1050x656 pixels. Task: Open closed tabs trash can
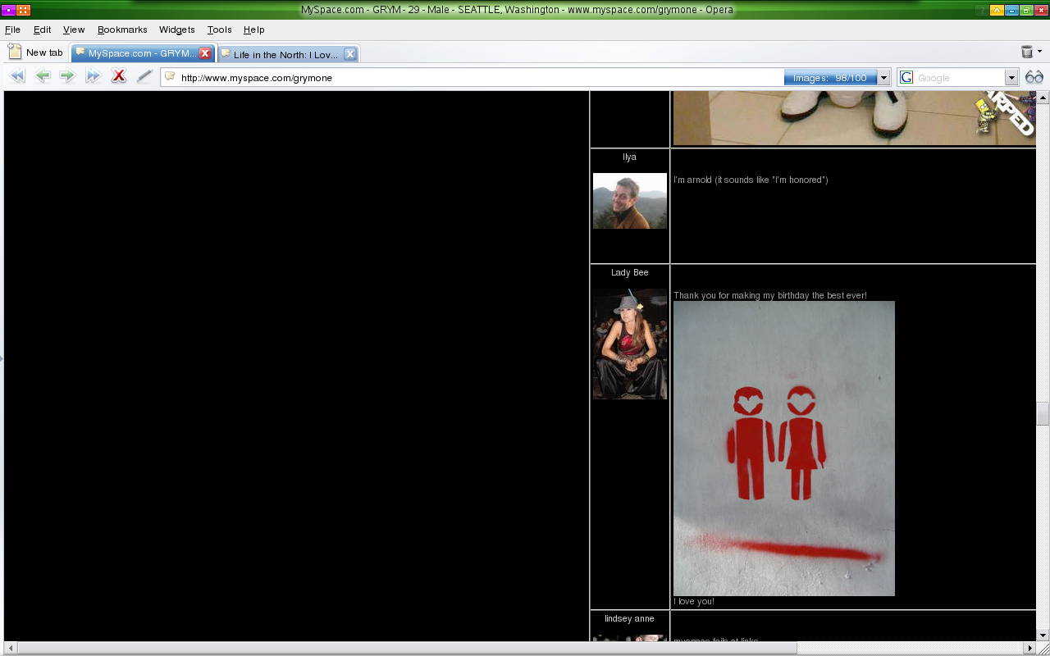(x=1026, y=52)
